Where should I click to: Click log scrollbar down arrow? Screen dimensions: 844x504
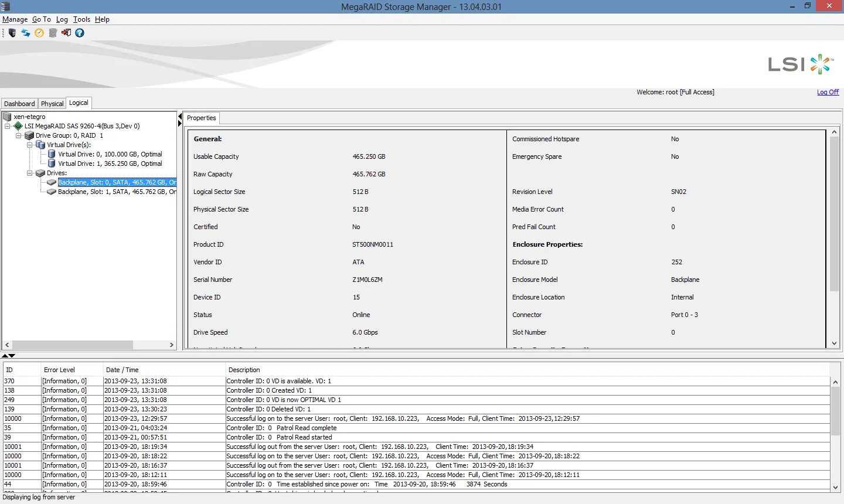click(835, 487)
